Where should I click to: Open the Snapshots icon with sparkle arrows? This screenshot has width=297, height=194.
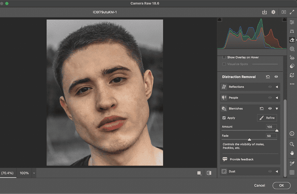point(292,75)
